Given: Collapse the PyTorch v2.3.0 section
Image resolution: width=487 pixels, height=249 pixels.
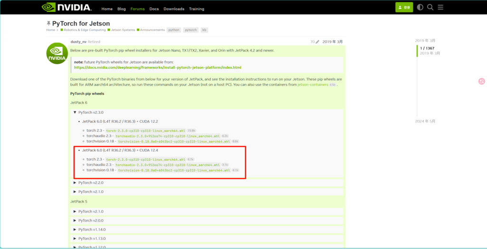Looking at the screenshot, I should click(88, 112).
